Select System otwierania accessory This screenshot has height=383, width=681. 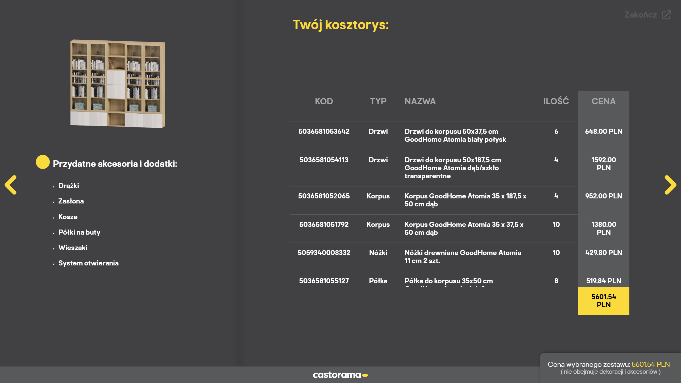click(x=88, y=263)
